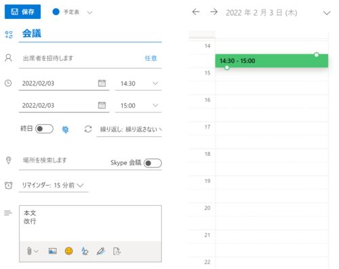Open the start date calendar picker
The height and width of the screenshot is (269, 339).
[x=102, y=83]
